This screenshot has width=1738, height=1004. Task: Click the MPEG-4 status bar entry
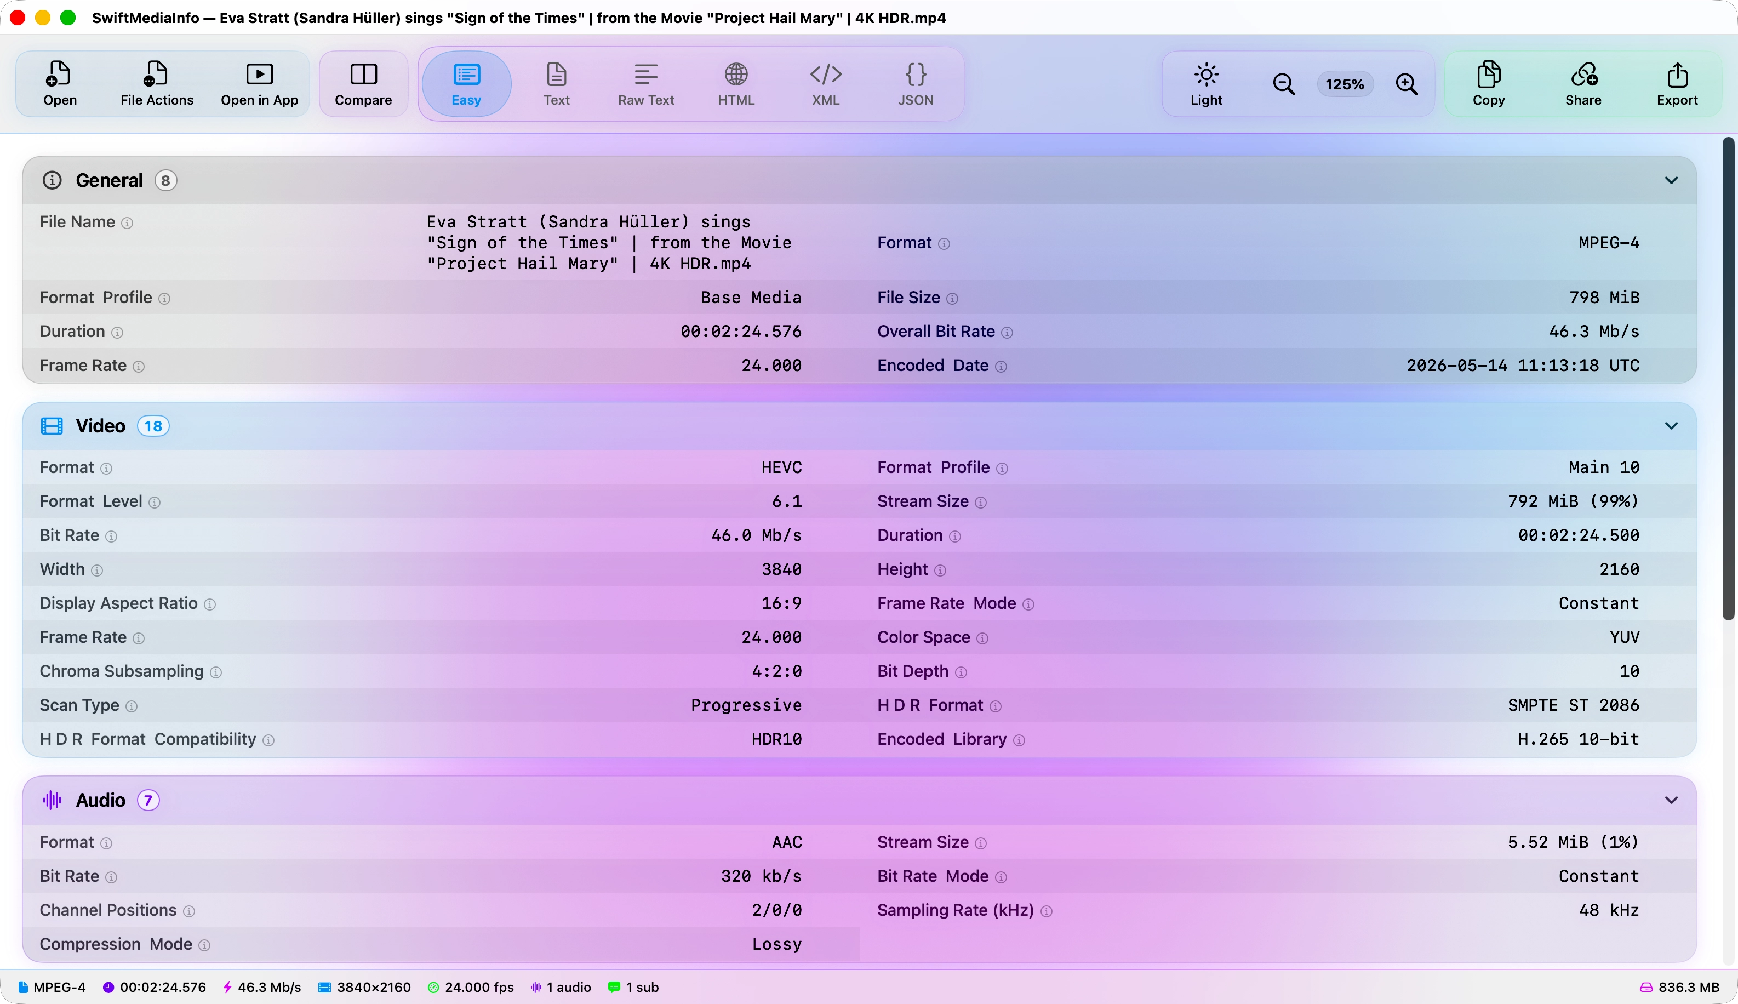(52, 988)
